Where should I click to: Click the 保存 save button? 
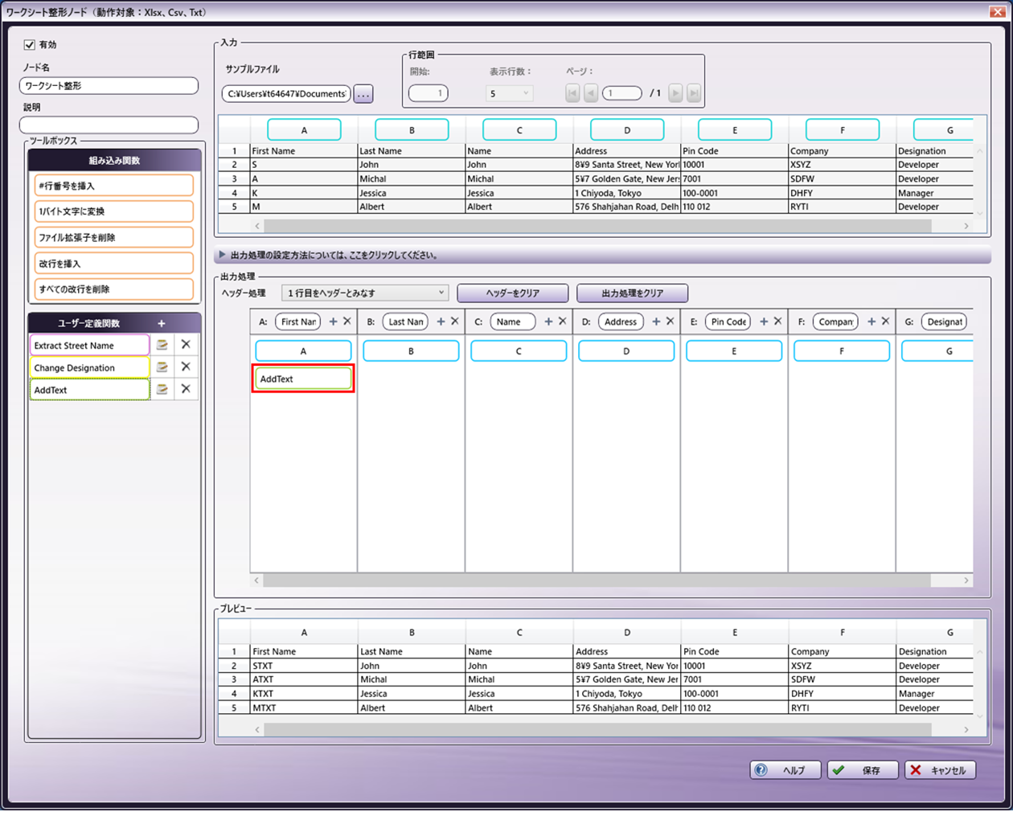coord(863,770)
